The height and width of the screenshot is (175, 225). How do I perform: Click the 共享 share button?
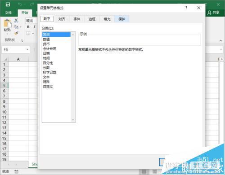tap(214, 13)
